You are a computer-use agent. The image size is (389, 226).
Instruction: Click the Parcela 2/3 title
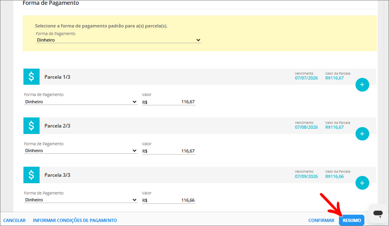pyautogui.click(x=57, y=126)
